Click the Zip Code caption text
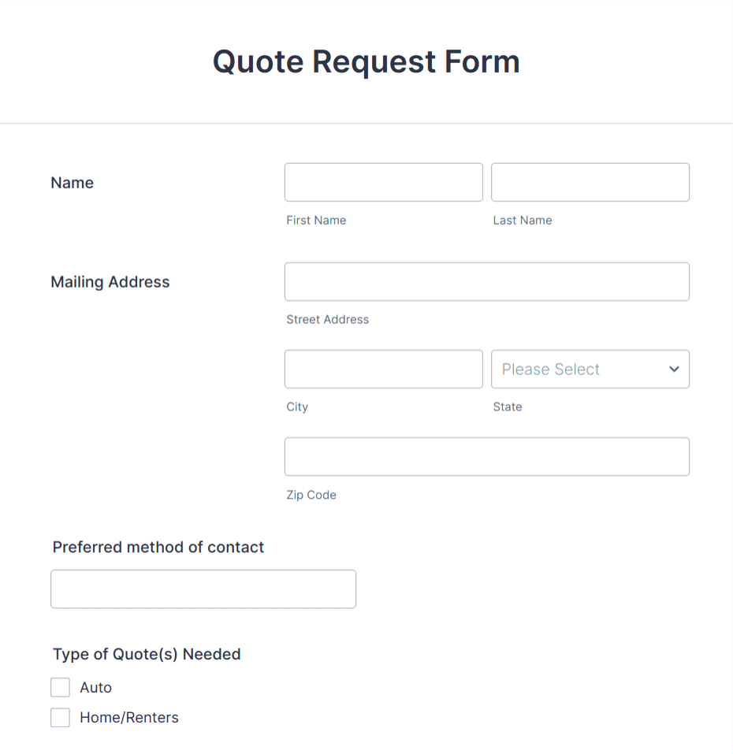 coord(311,495)
